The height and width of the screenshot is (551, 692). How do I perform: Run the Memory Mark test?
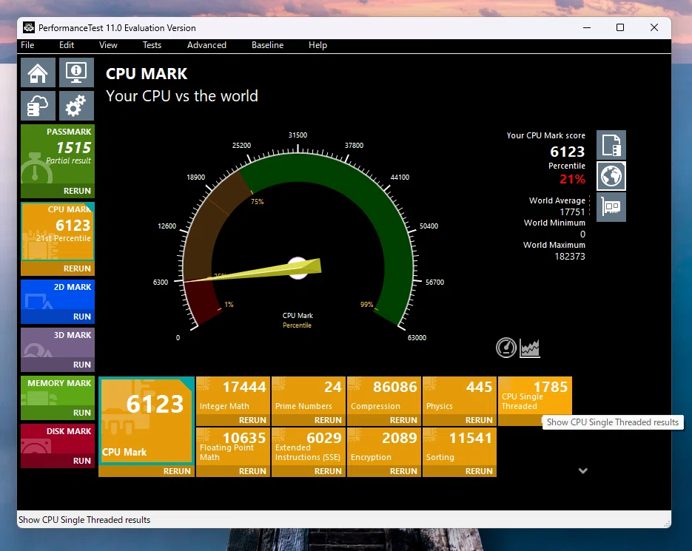[x=58, y=413]
